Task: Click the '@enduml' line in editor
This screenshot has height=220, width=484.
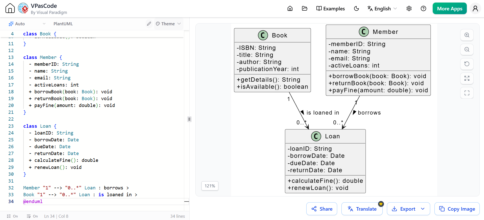Action: pos(33,202)
